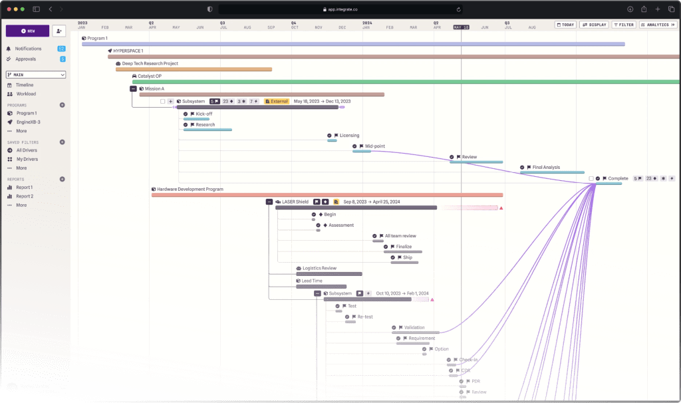The width and height of the screenshot is (681, 403).
Task: Toggle the Kick-off completion check circle
Action: click(x=186, y=114)
